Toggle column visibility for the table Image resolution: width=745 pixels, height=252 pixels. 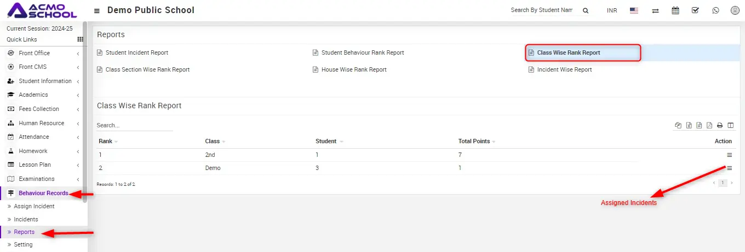[730, 126]
